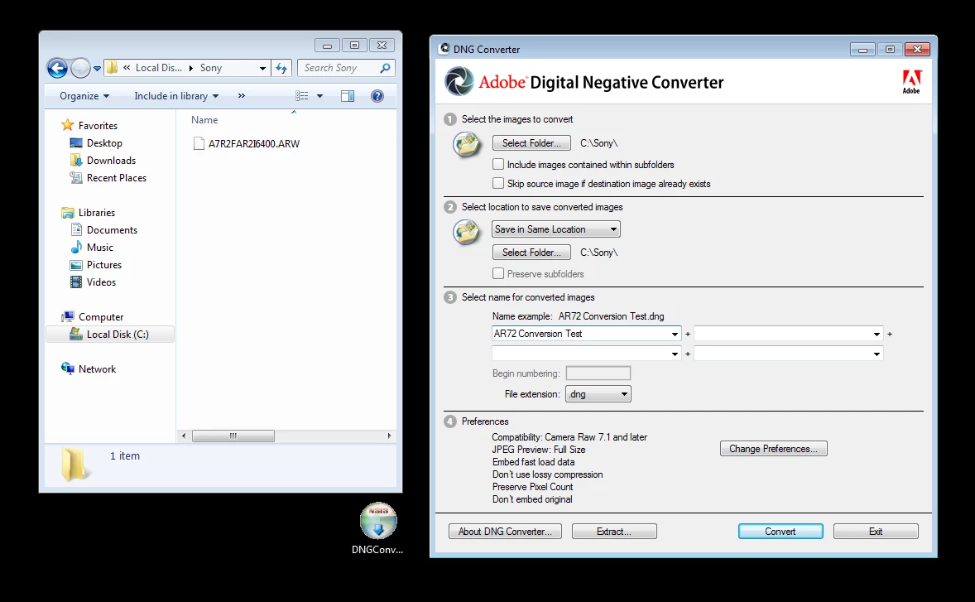Click Local Dis... in the address bar
This screenshot has width=975, height=602.
(159, 68)
